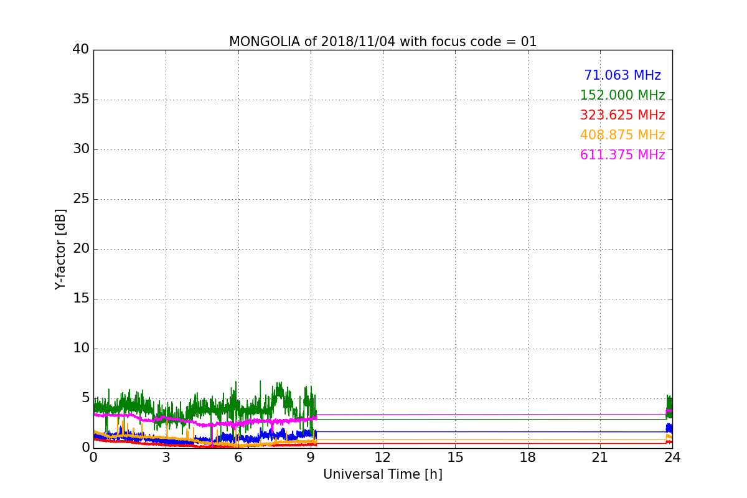The image size is (747, 498).
Task: Click the y-axis tick label 25
Action: coord(81,199)
